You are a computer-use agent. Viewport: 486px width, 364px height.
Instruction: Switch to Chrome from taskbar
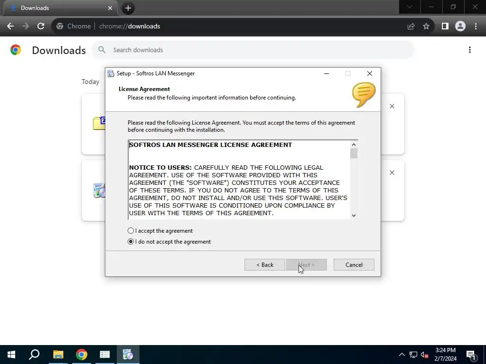tap(82, 355)
